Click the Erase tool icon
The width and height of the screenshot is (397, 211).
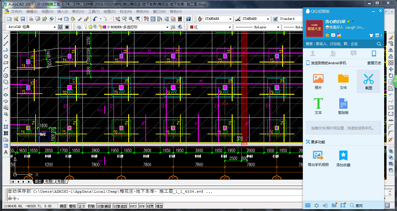[391, 37]
